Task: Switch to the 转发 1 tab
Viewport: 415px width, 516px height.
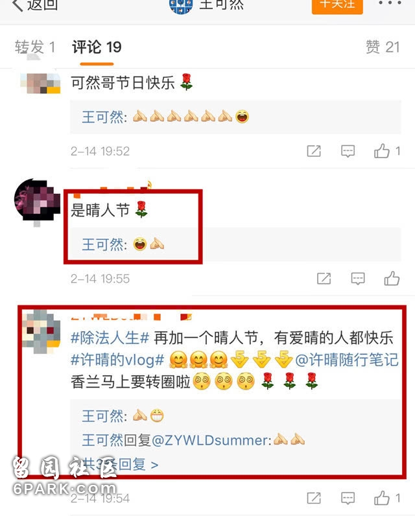Action: coord(35,47)
